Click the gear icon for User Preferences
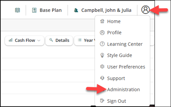Image resolution: width=171 pixels, height=107 pixels. (x=102, y=66)
